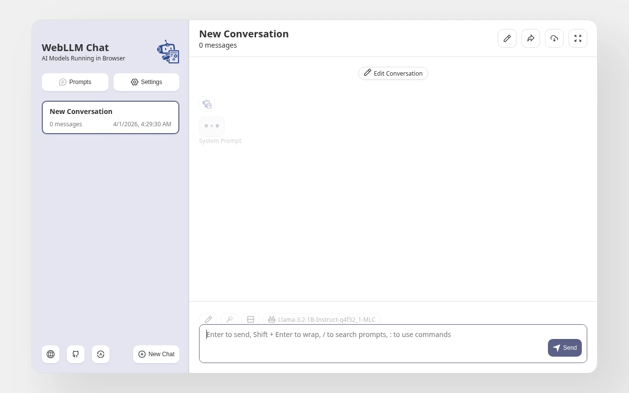Open the globe website icon in the sidebar
Image resolution: width=629 pixels, height=393 pixels.
[51, 354]
